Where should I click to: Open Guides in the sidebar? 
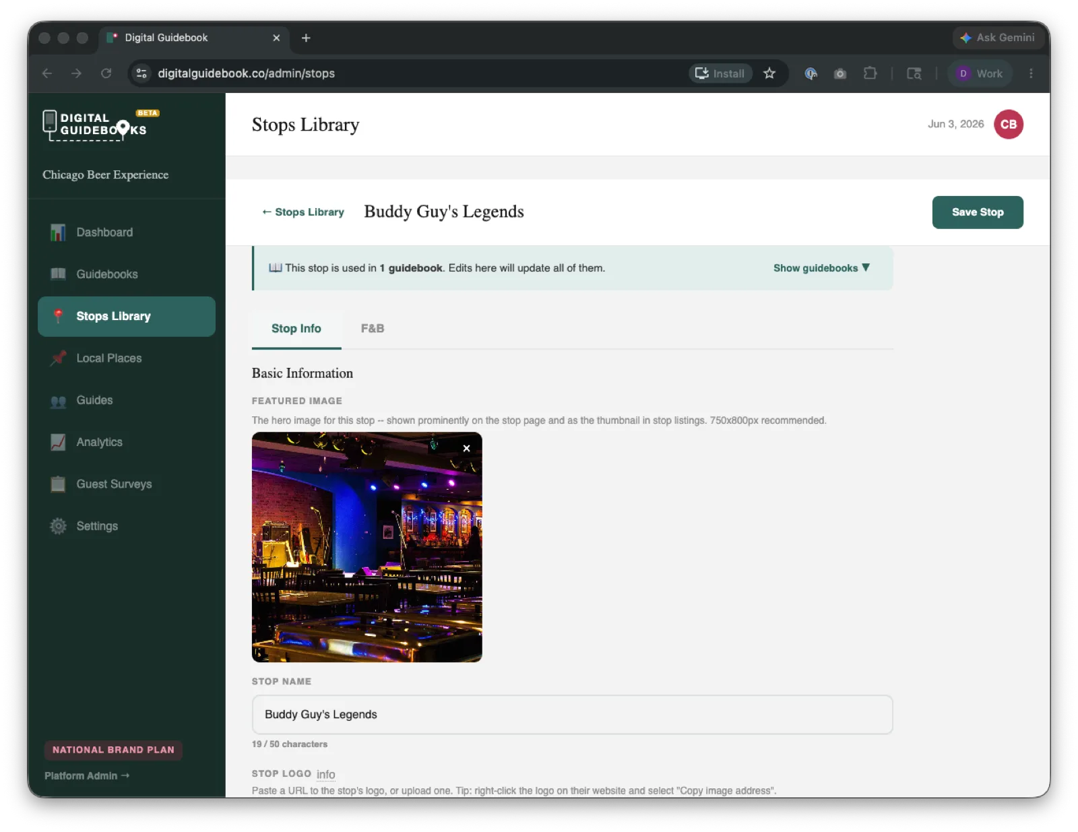(127, 400)
